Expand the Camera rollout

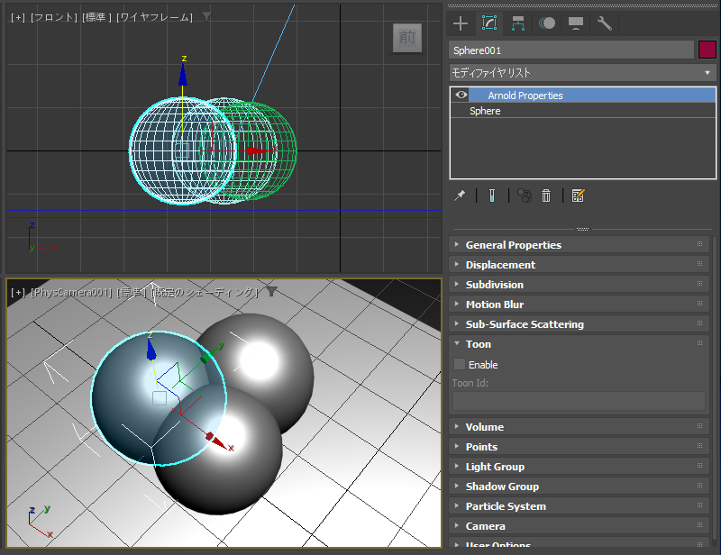pos(579,525)
